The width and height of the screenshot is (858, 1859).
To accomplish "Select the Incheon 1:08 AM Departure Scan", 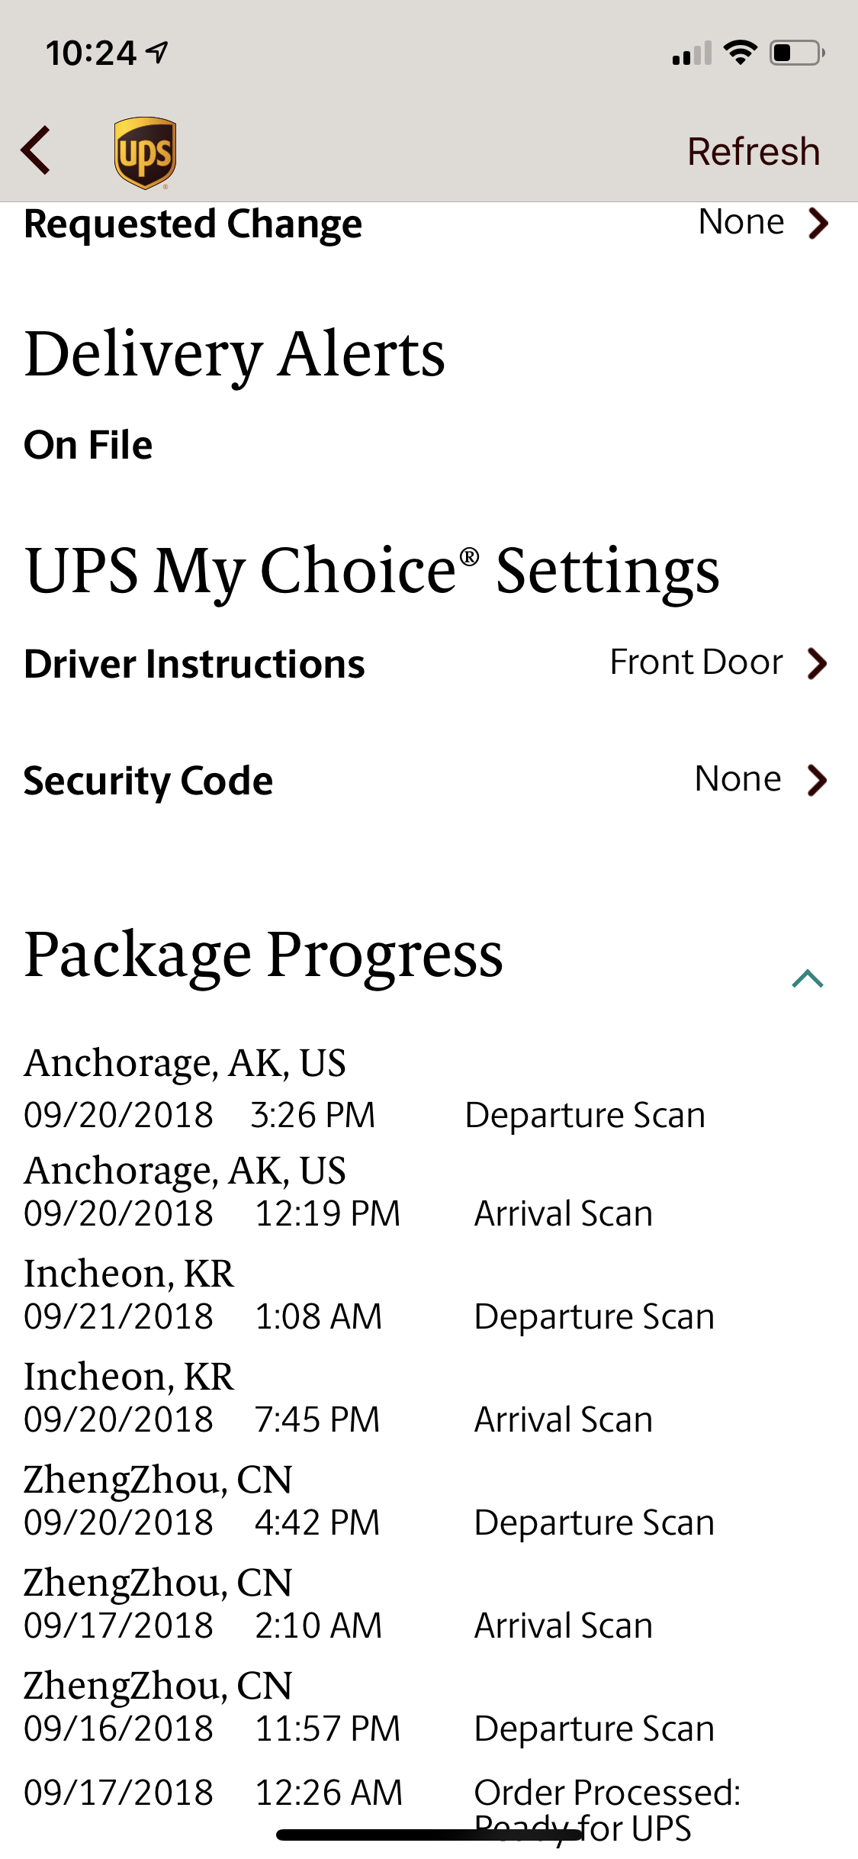I will (x=369, y=1295).
